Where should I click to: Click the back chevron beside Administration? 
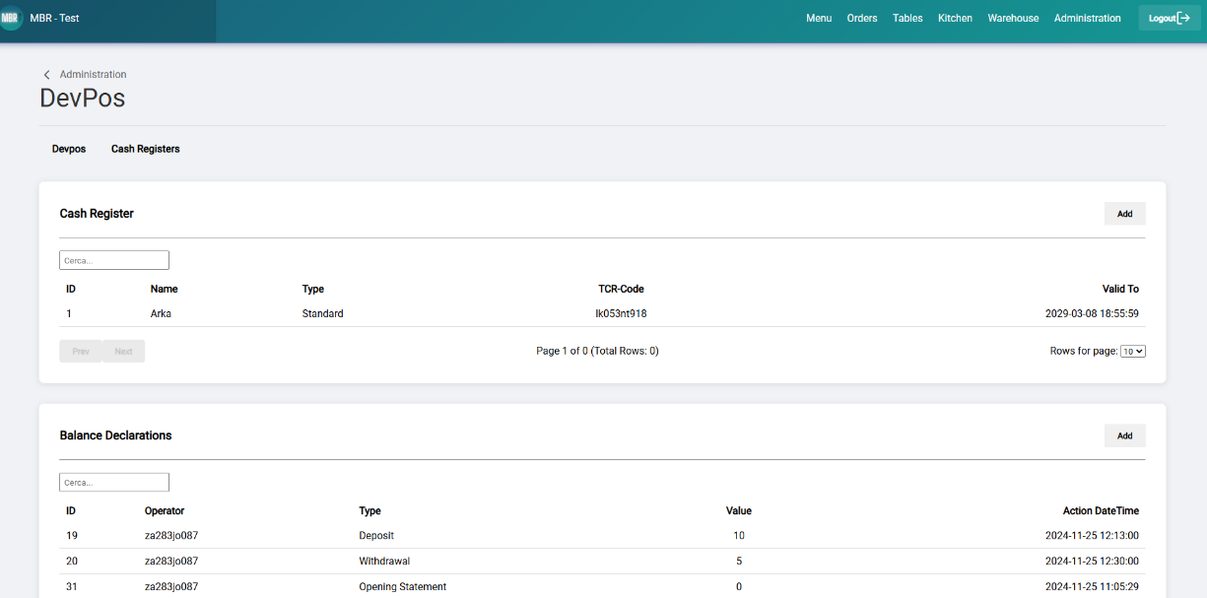pyautogui.click(x=46, y=75)
